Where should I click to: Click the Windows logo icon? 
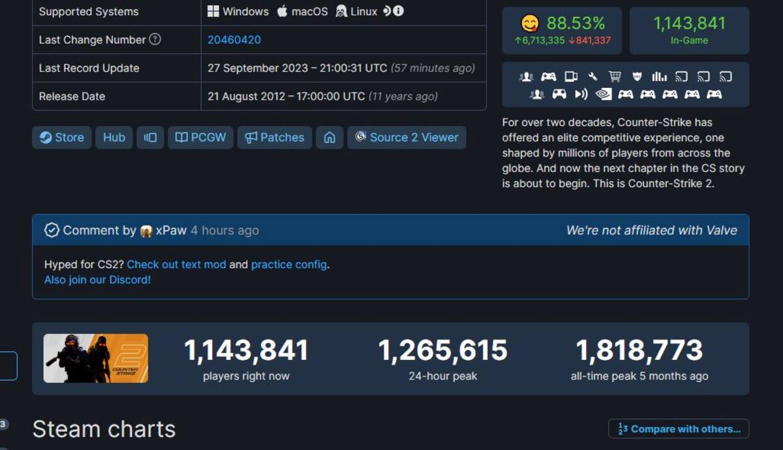[213, 11]
